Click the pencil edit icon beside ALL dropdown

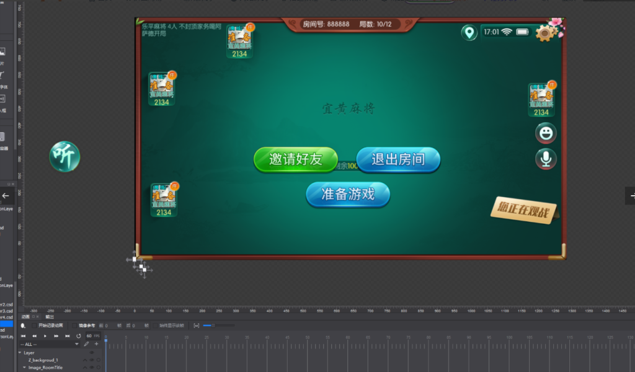pyautogui.click(x=87, y=343)
